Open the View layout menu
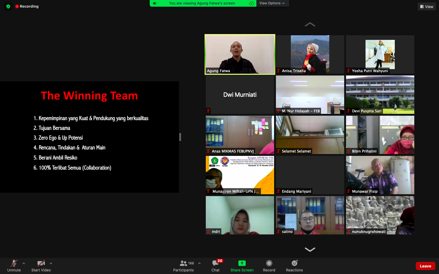The width and height of the screenshot is (439, 274). [x=427, y=6]
